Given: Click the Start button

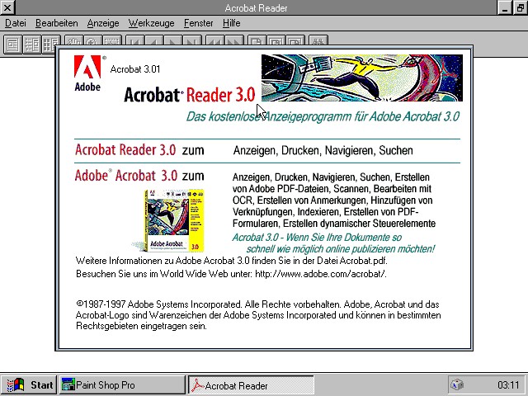Looking at the screenshot, I should coord(30,384).
